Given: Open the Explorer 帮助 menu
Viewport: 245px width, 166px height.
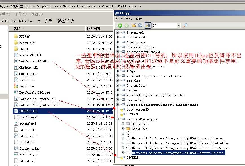Looking at the screenshot, I should pyautogui.click(x=37, y=14).
